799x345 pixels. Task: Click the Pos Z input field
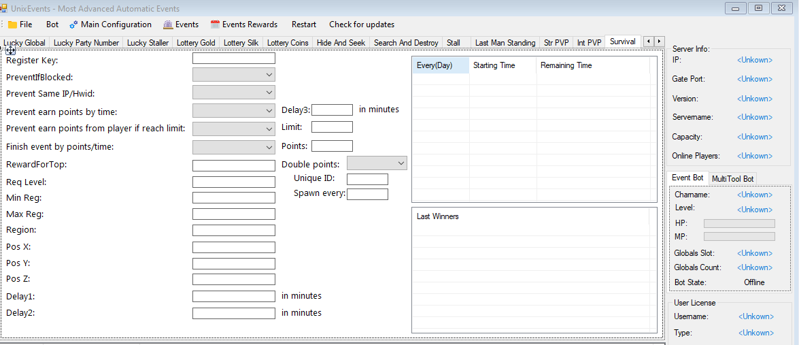(x=233, y=279)
